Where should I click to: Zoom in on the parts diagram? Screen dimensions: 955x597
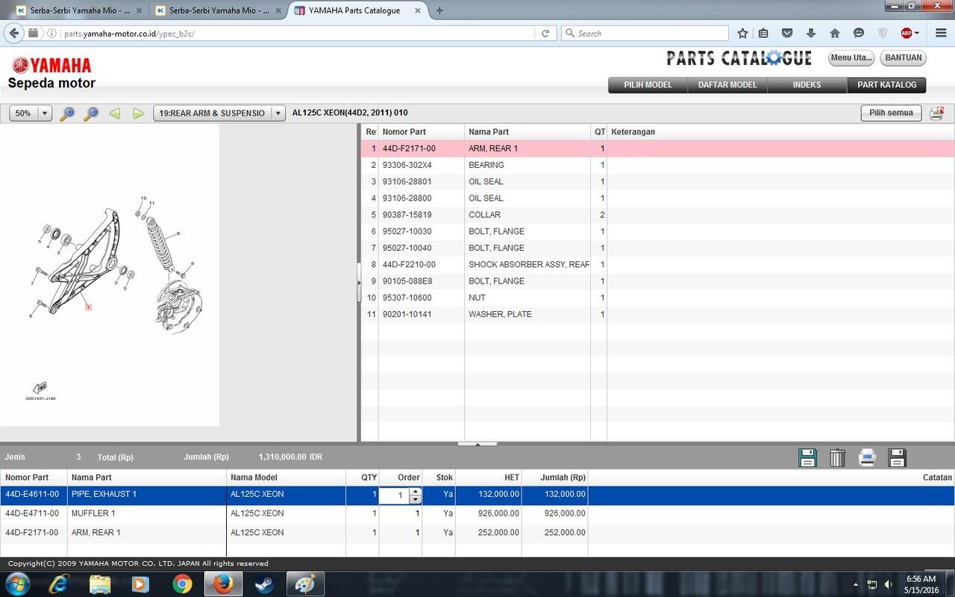pyautogui.click(x=67, y=113)
